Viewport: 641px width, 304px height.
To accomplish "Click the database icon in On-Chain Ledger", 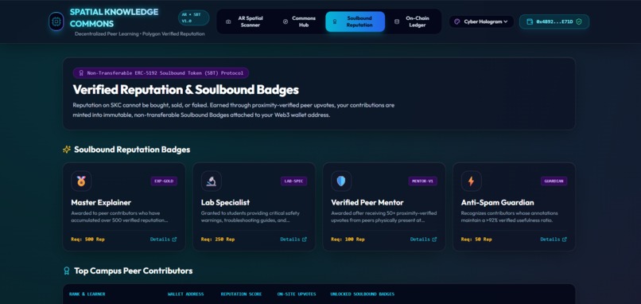I will (x=397, y=21).
